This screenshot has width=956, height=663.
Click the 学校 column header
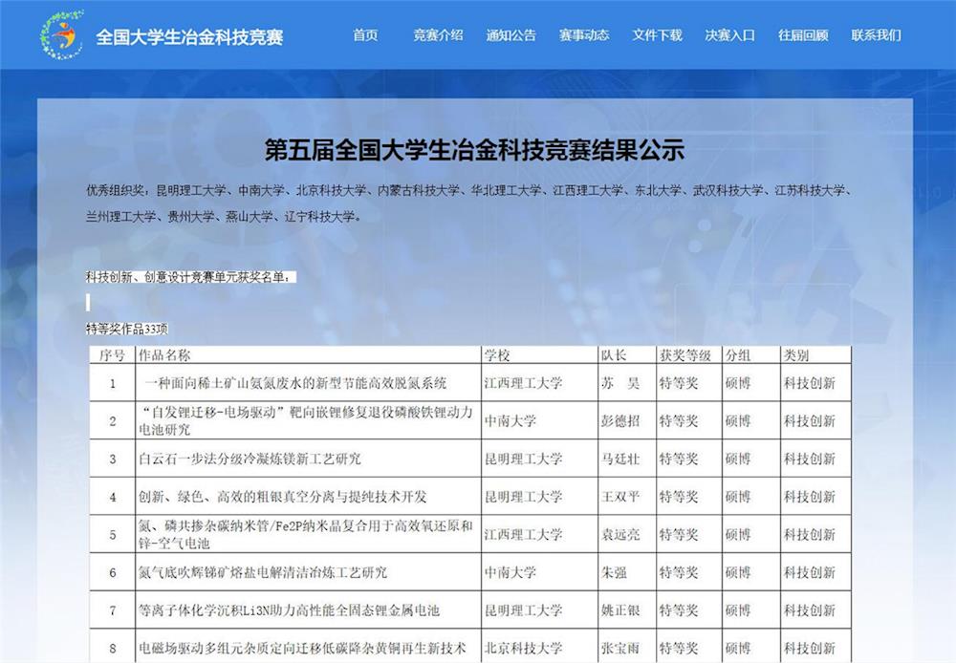(x=498, y=355)
